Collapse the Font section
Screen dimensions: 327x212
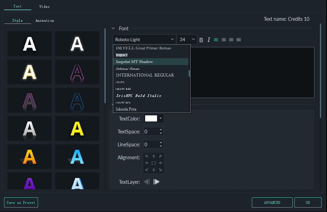114,29
